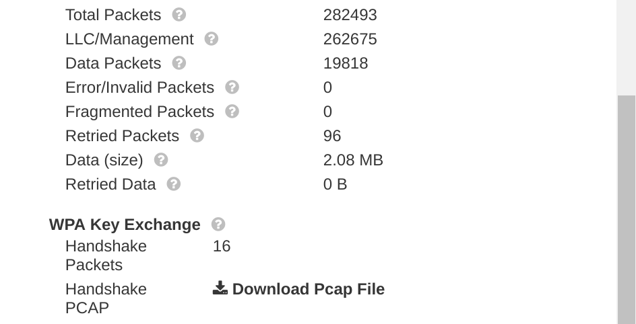Download the handshake Pcap File link
The image size is (636, 324).
click(298, 289)
